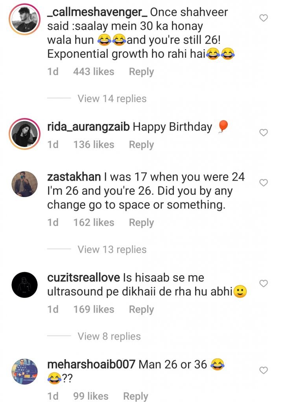
Task: Like the _callmeshavenger_ comment with heart icon
Action: click(264, 18)
